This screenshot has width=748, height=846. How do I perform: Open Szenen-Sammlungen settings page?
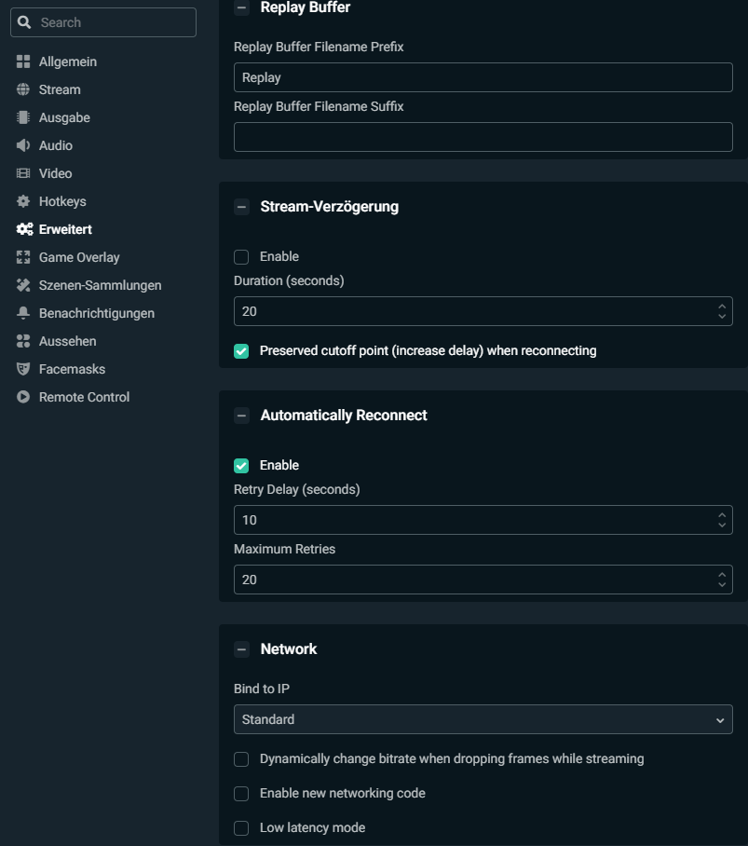pos(100,285)
